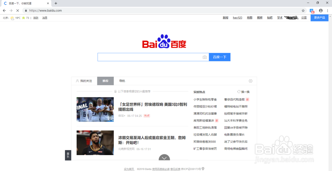Open feed settings gear icon
This screenshot has width=332, height=171.
pos(251,81)
